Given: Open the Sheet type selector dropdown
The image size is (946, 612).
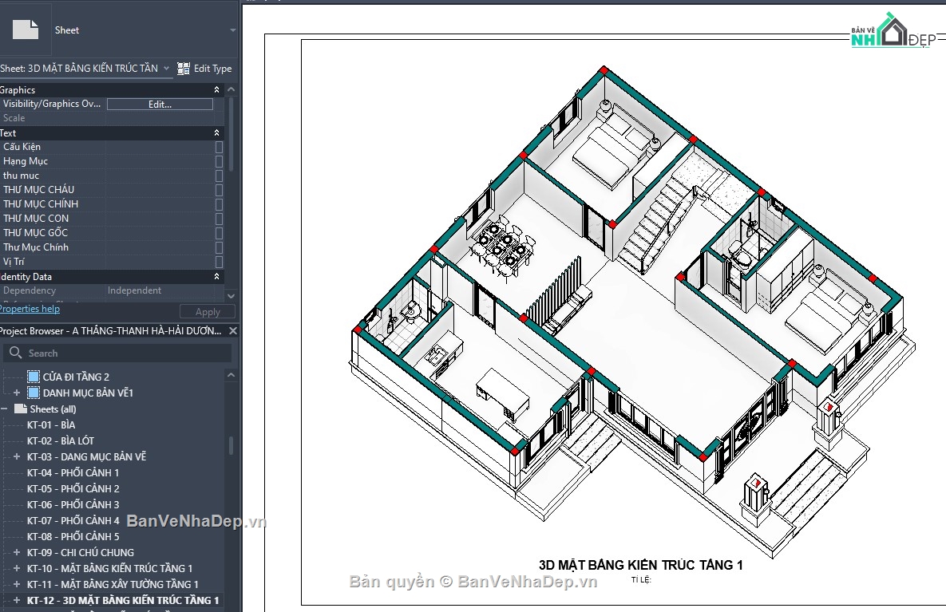Looking at the screenshot, I should pos(233,30).
